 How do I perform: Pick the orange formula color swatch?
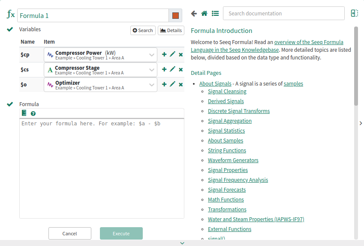pos(175,16)
